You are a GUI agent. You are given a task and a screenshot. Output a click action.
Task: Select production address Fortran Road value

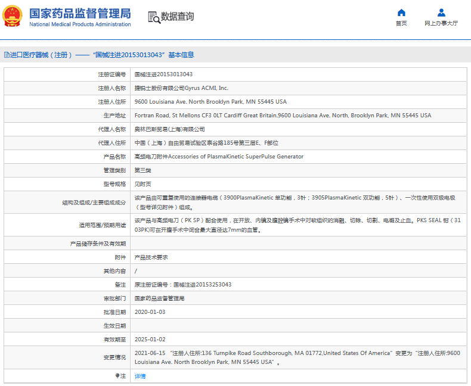click(x=283, y=116)
